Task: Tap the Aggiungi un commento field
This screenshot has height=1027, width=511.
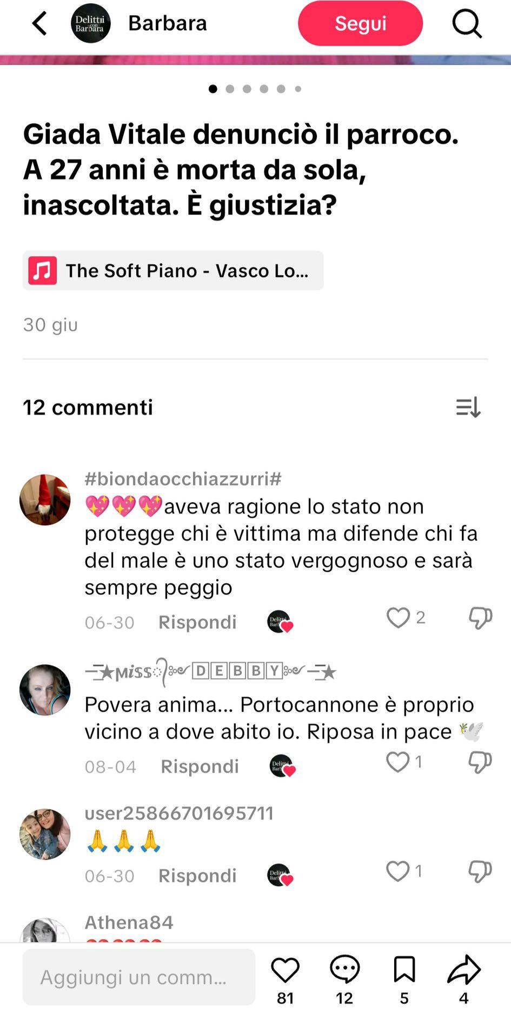Action: click(x=139, y=977)
